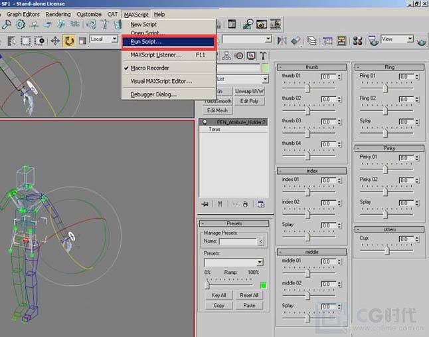Open the Rendering menu
Viewport: 429px width, 337px height.
58,14
